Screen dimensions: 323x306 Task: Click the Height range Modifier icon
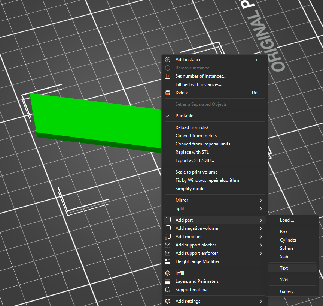tap(168, 261)
